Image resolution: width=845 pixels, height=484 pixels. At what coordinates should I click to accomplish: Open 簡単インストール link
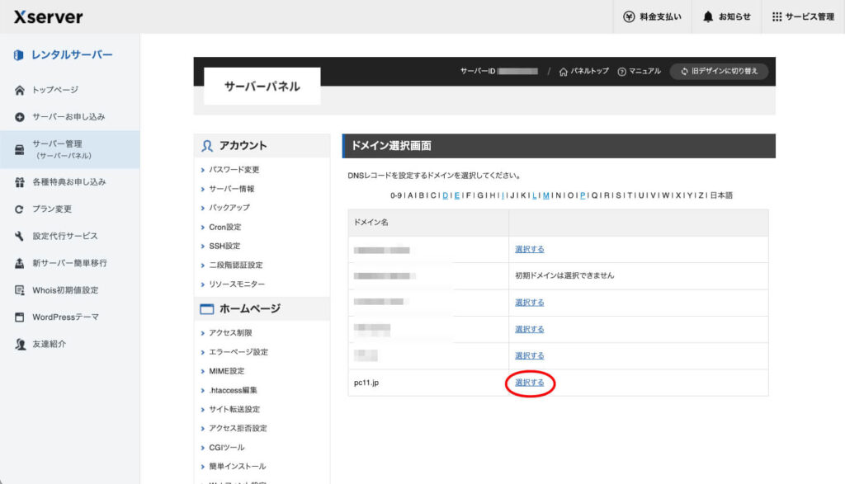coord(237,467)
